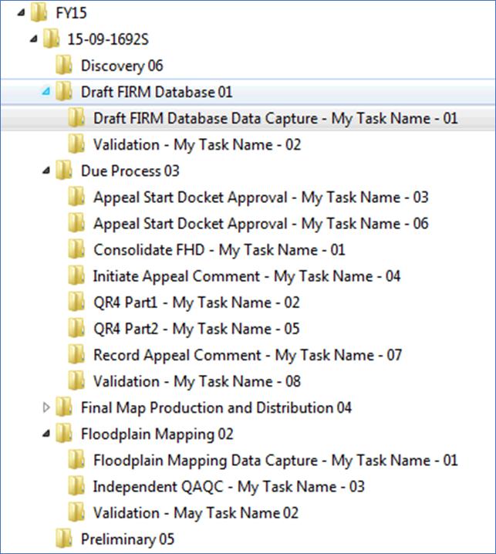Select the Discovery 06 folder icon
This screenshot has width=496, height=554.
[x=64, y=65]
